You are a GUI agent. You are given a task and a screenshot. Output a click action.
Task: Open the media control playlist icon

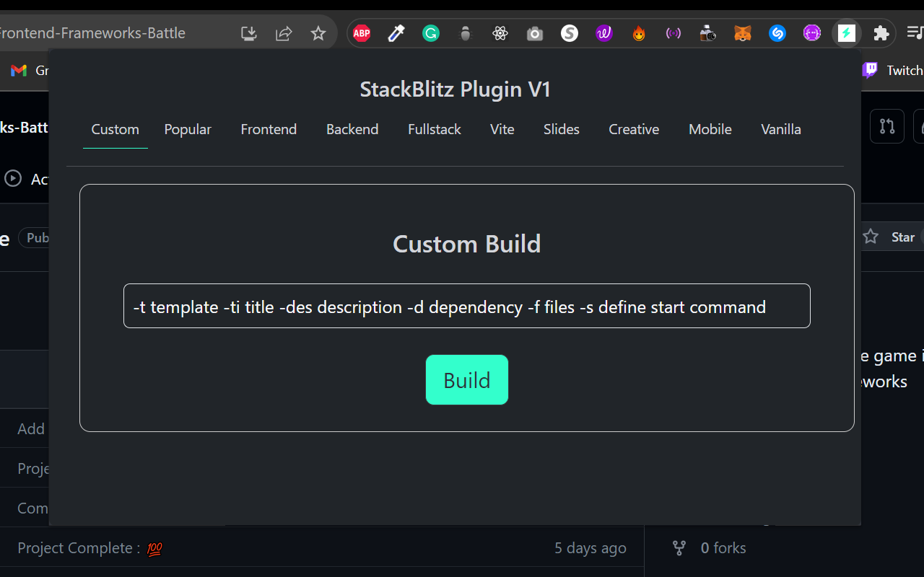pos(915,33)
